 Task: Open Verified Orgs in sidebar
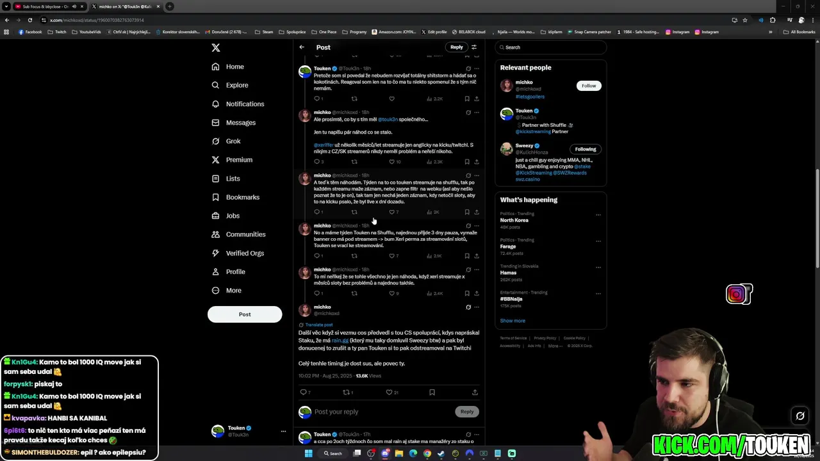pyautogui.click(x=238, y=253)
